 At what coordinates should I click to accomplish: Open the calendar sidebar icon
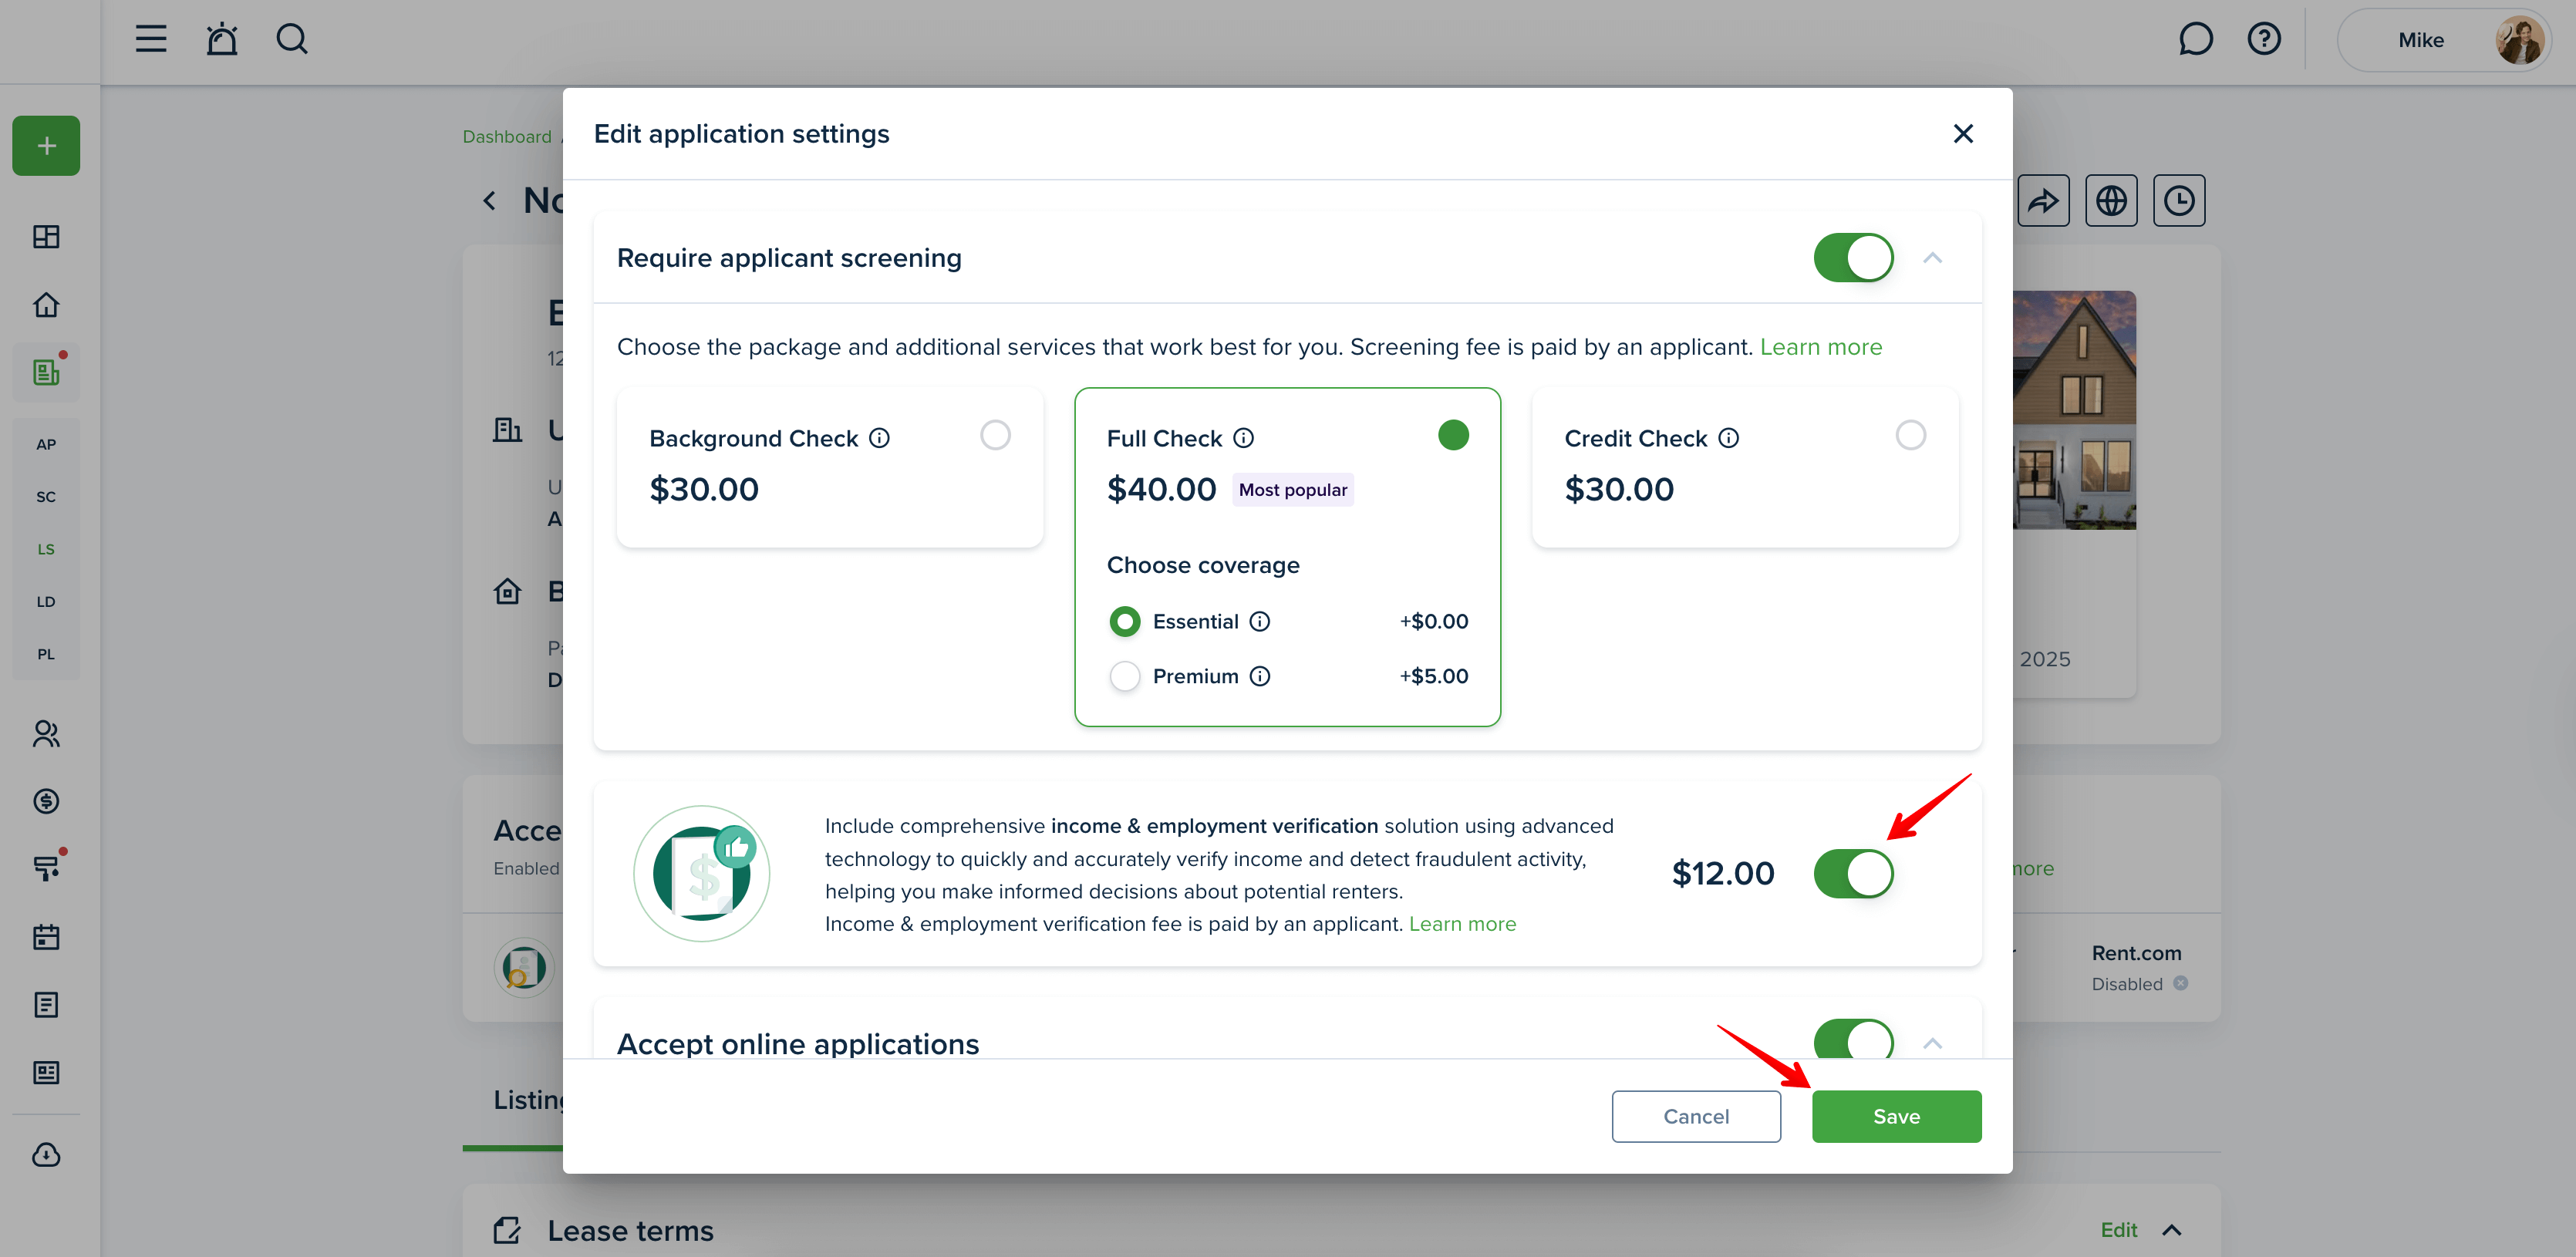tap(46, 937)
